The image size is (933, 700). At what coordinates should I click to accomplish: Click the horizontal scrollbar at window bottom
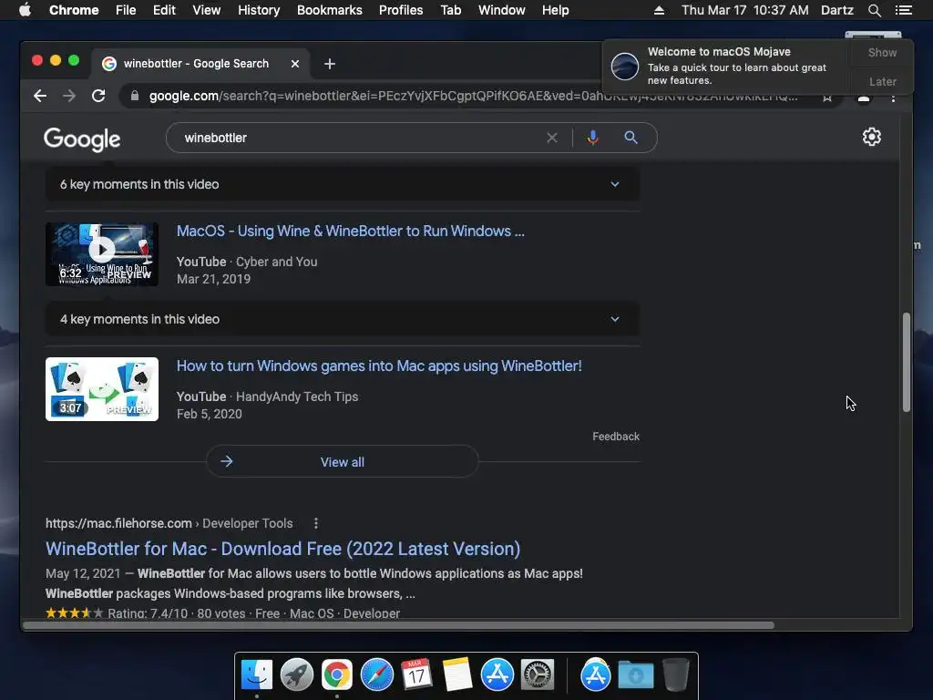coord(399,625)
